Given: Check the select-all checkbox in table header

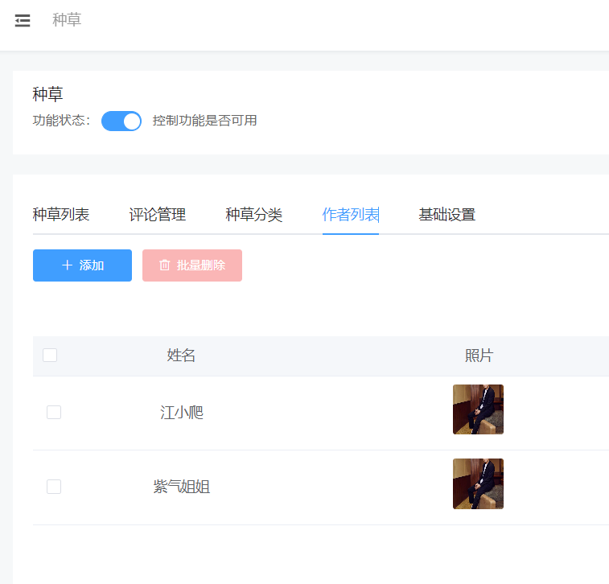Looking at the screenshot, I should 50,356.
